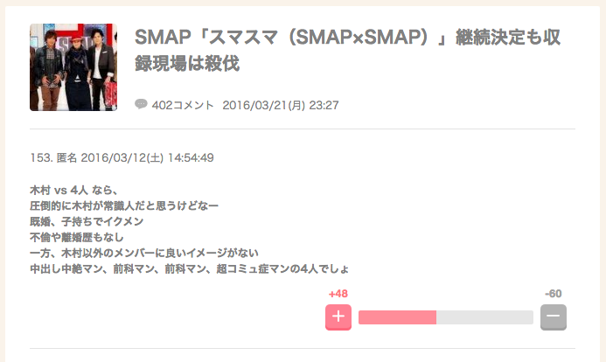Click the line 既婚、子持ちでイクメン

(x=87, y=221)
